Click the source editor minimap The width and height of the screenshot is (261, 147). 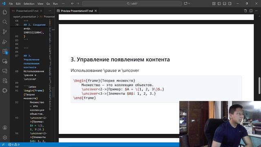tap(50, 65)
